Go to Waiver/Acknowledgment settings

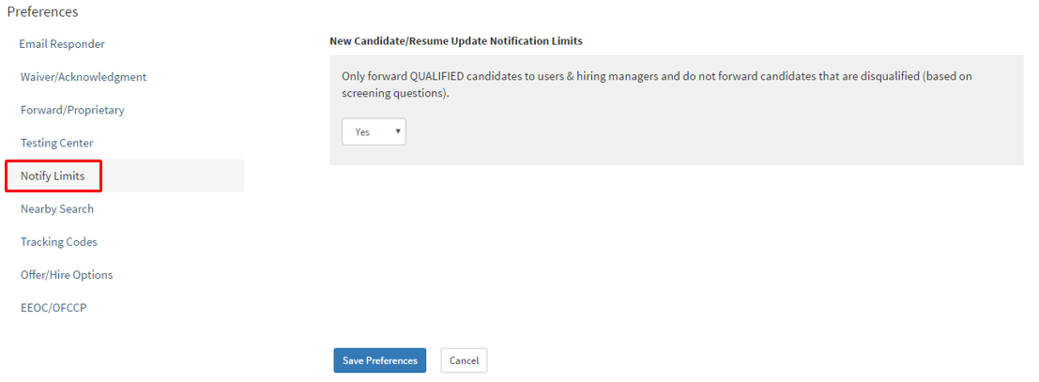(84, 77)
